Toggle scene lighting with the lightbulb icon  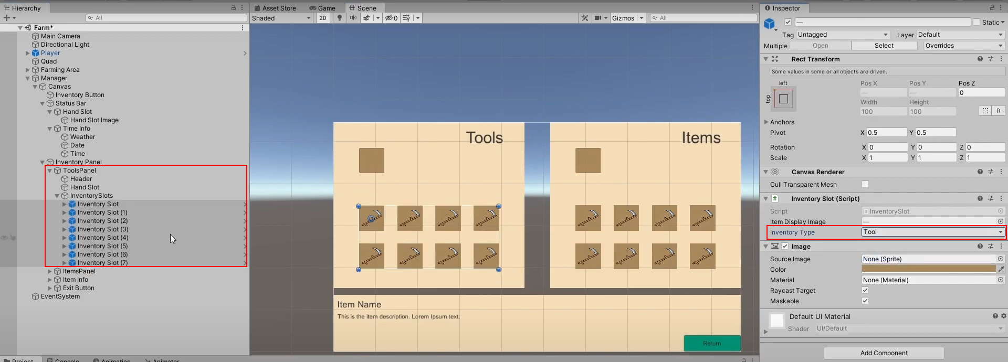coord(340,18)
